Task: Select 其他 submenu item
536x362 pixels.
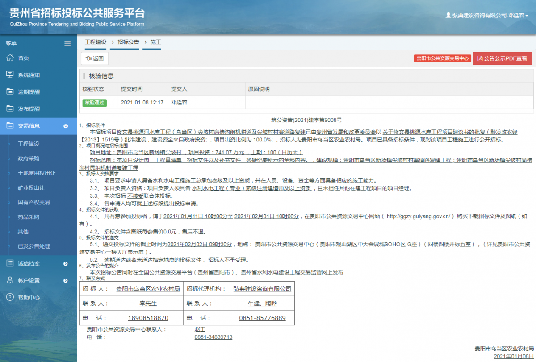Action: coord(23,232)
